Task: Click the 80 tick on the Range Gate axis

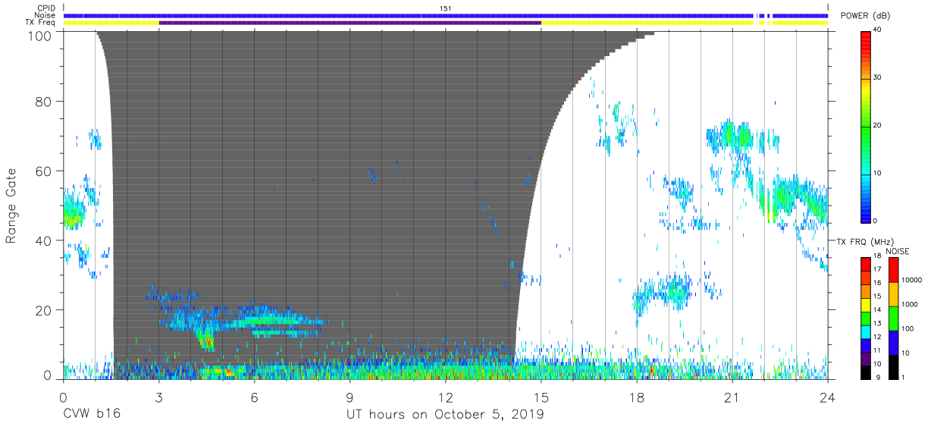Action: [45, 102]
